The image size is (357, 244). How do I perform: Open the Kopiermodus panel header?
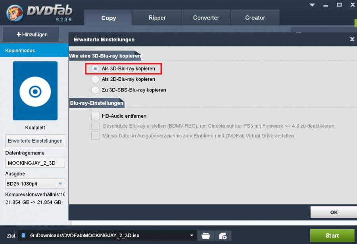[x=34, y=50]
